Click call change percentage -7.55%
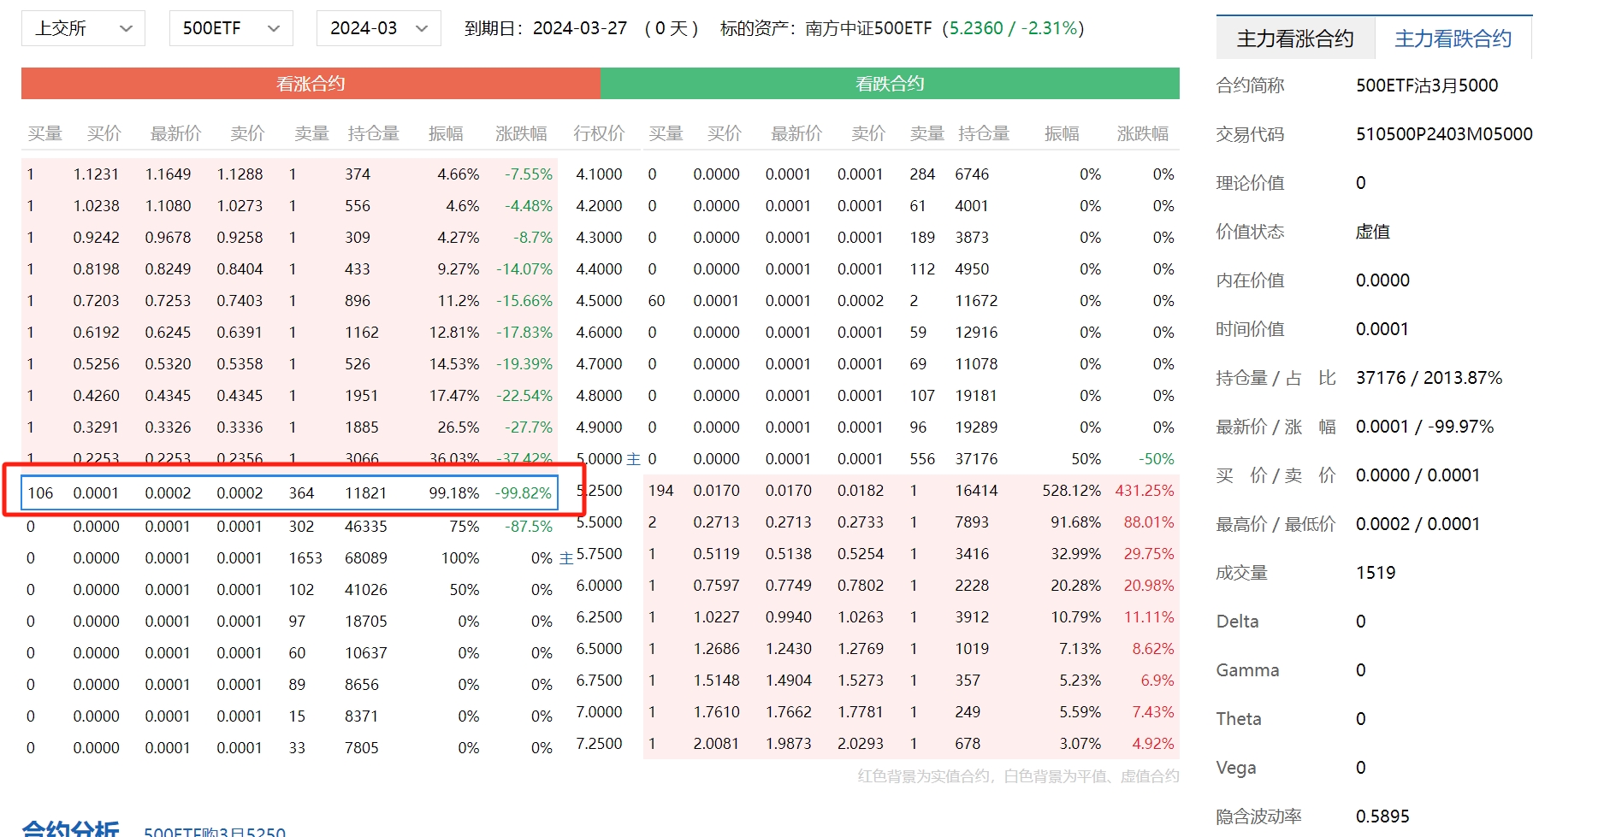 (x=529, y=174)
